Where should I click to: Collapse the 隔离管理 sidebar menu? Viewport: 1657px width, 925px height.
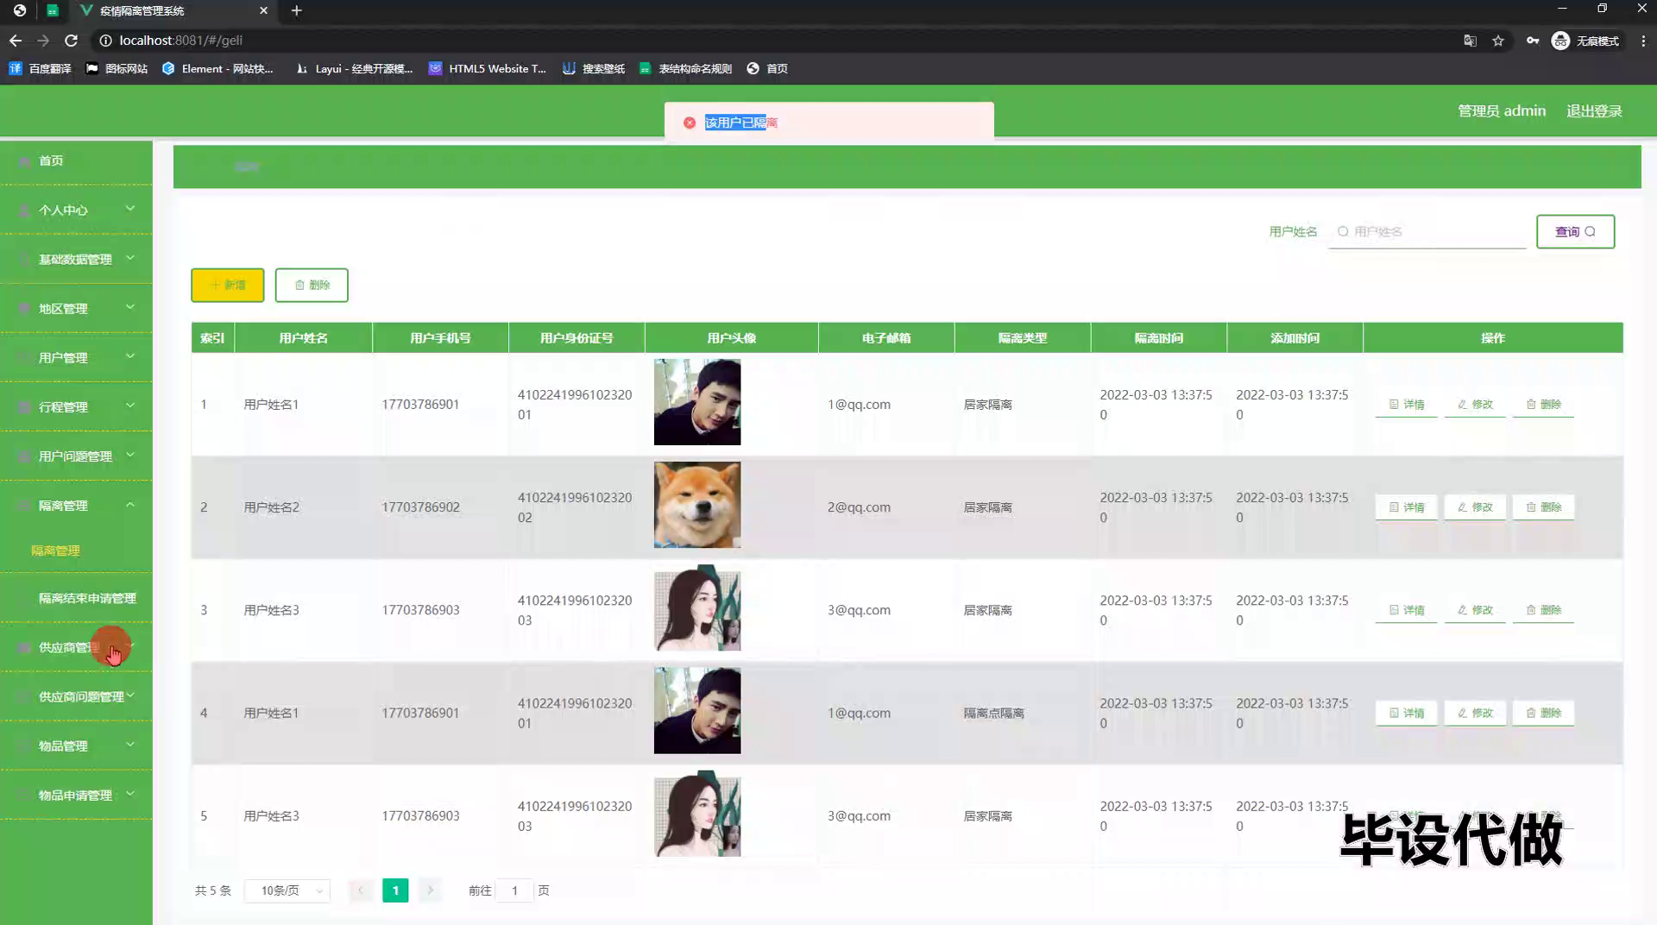pyautogui.click(x=76, y=505)
